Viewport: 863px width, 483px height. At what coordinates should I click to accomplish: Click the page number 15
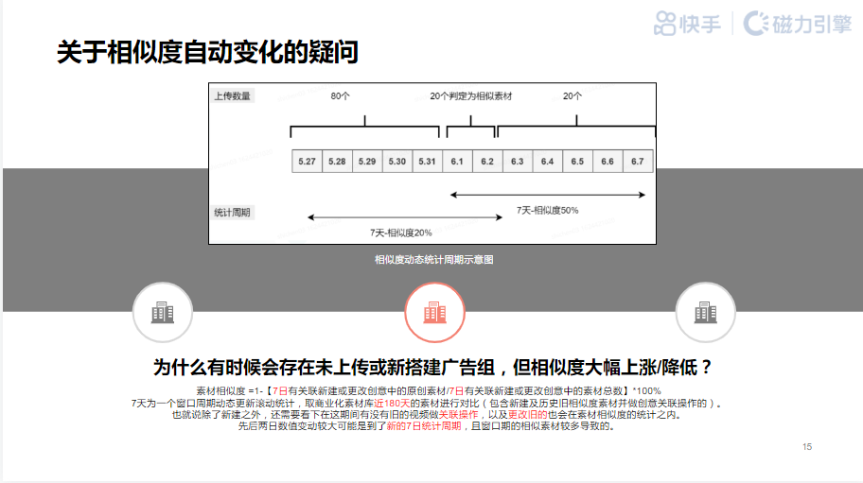(806, 446)
